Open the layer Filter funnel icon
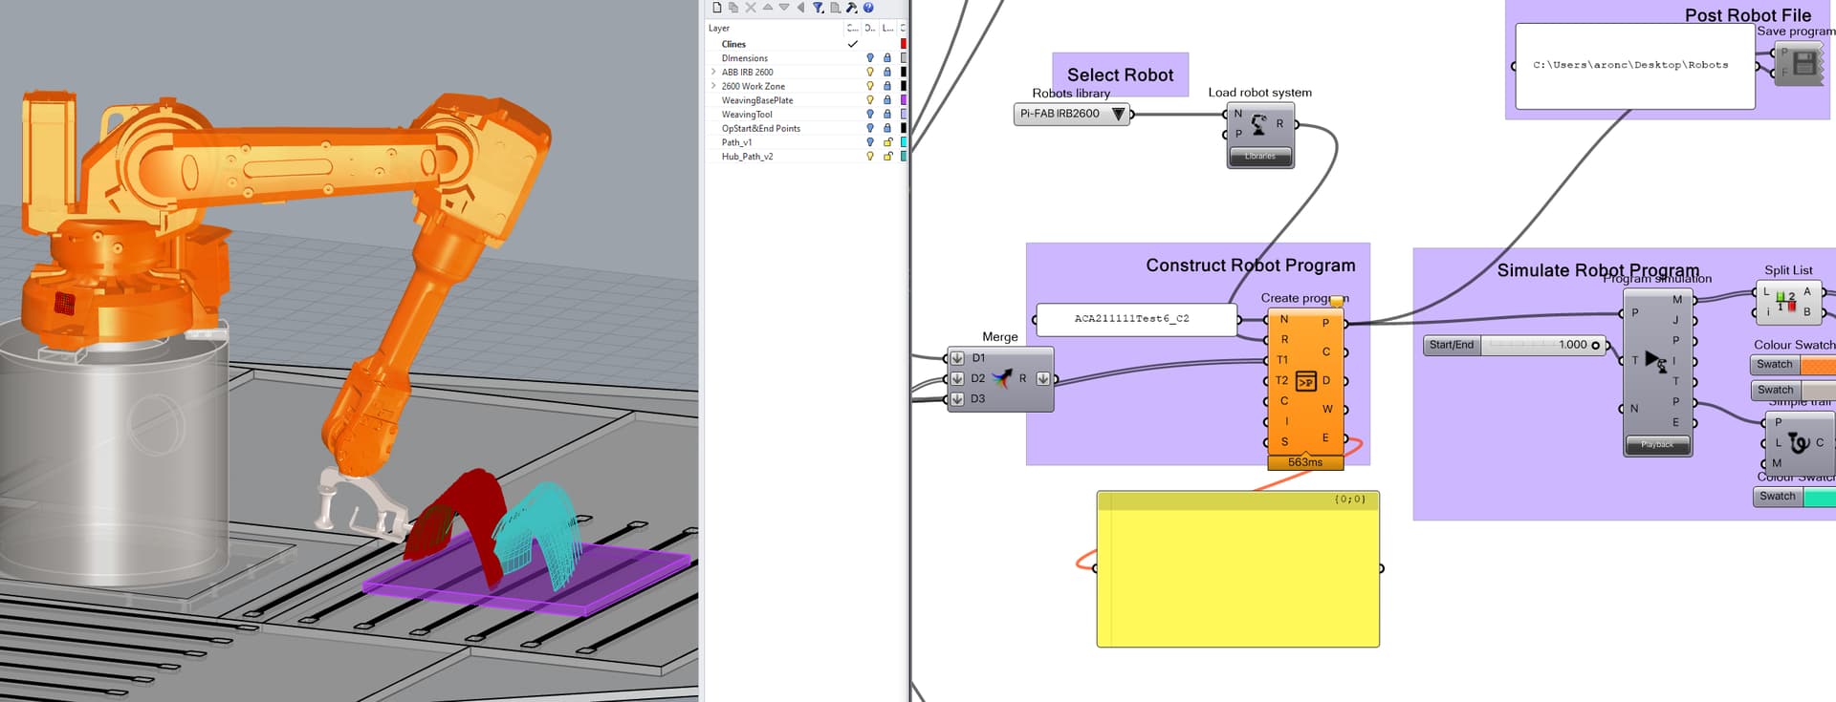1836x702 pixels. click(819, 8)
